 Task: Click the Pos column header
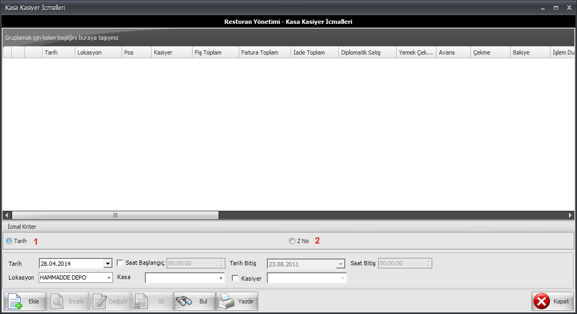[136, 52]
